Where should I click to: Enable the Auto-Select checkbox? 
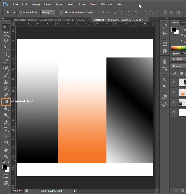[20, 13]
